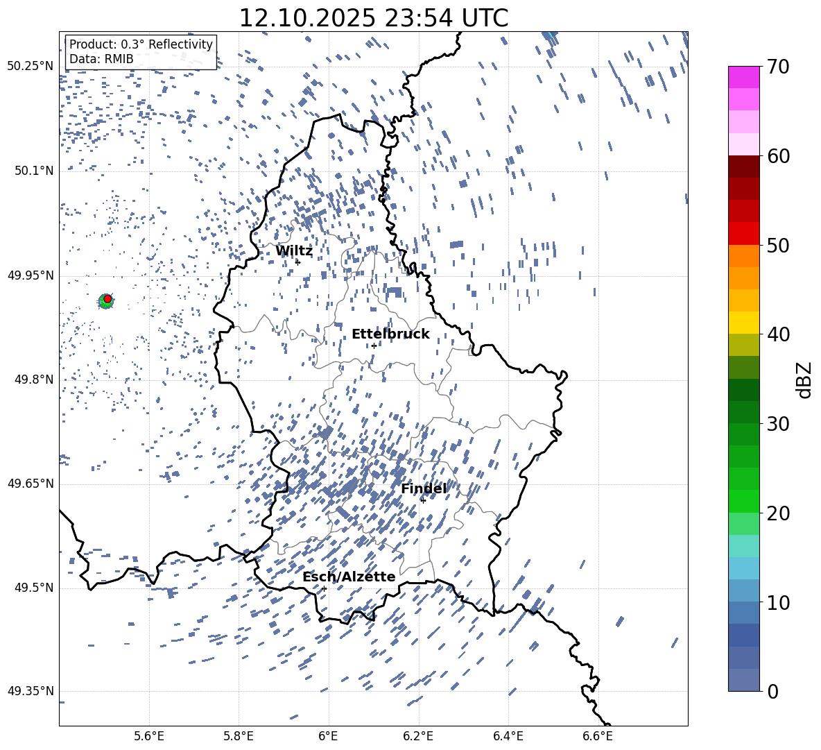Click the Wiltz station cross marker

pos(297,262)
